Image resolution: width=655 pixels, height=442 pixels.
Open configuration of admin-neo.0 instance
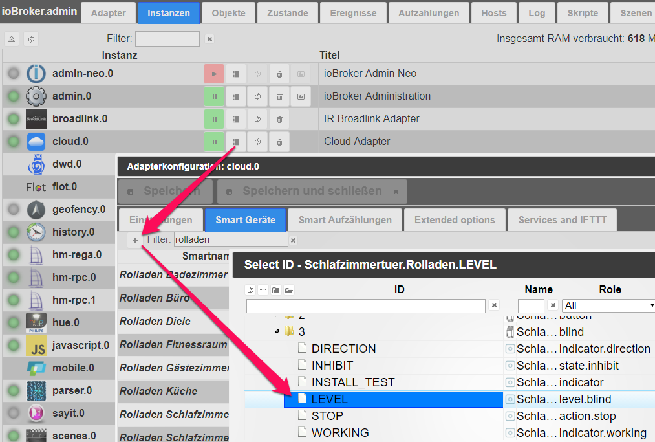point(235,74)
